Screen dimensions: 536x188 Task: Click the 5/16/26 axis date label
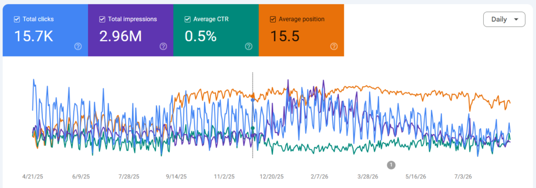click(416, 177)
